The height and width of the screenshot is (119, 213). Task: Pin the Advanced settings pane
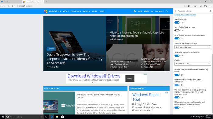click(211, 11)
